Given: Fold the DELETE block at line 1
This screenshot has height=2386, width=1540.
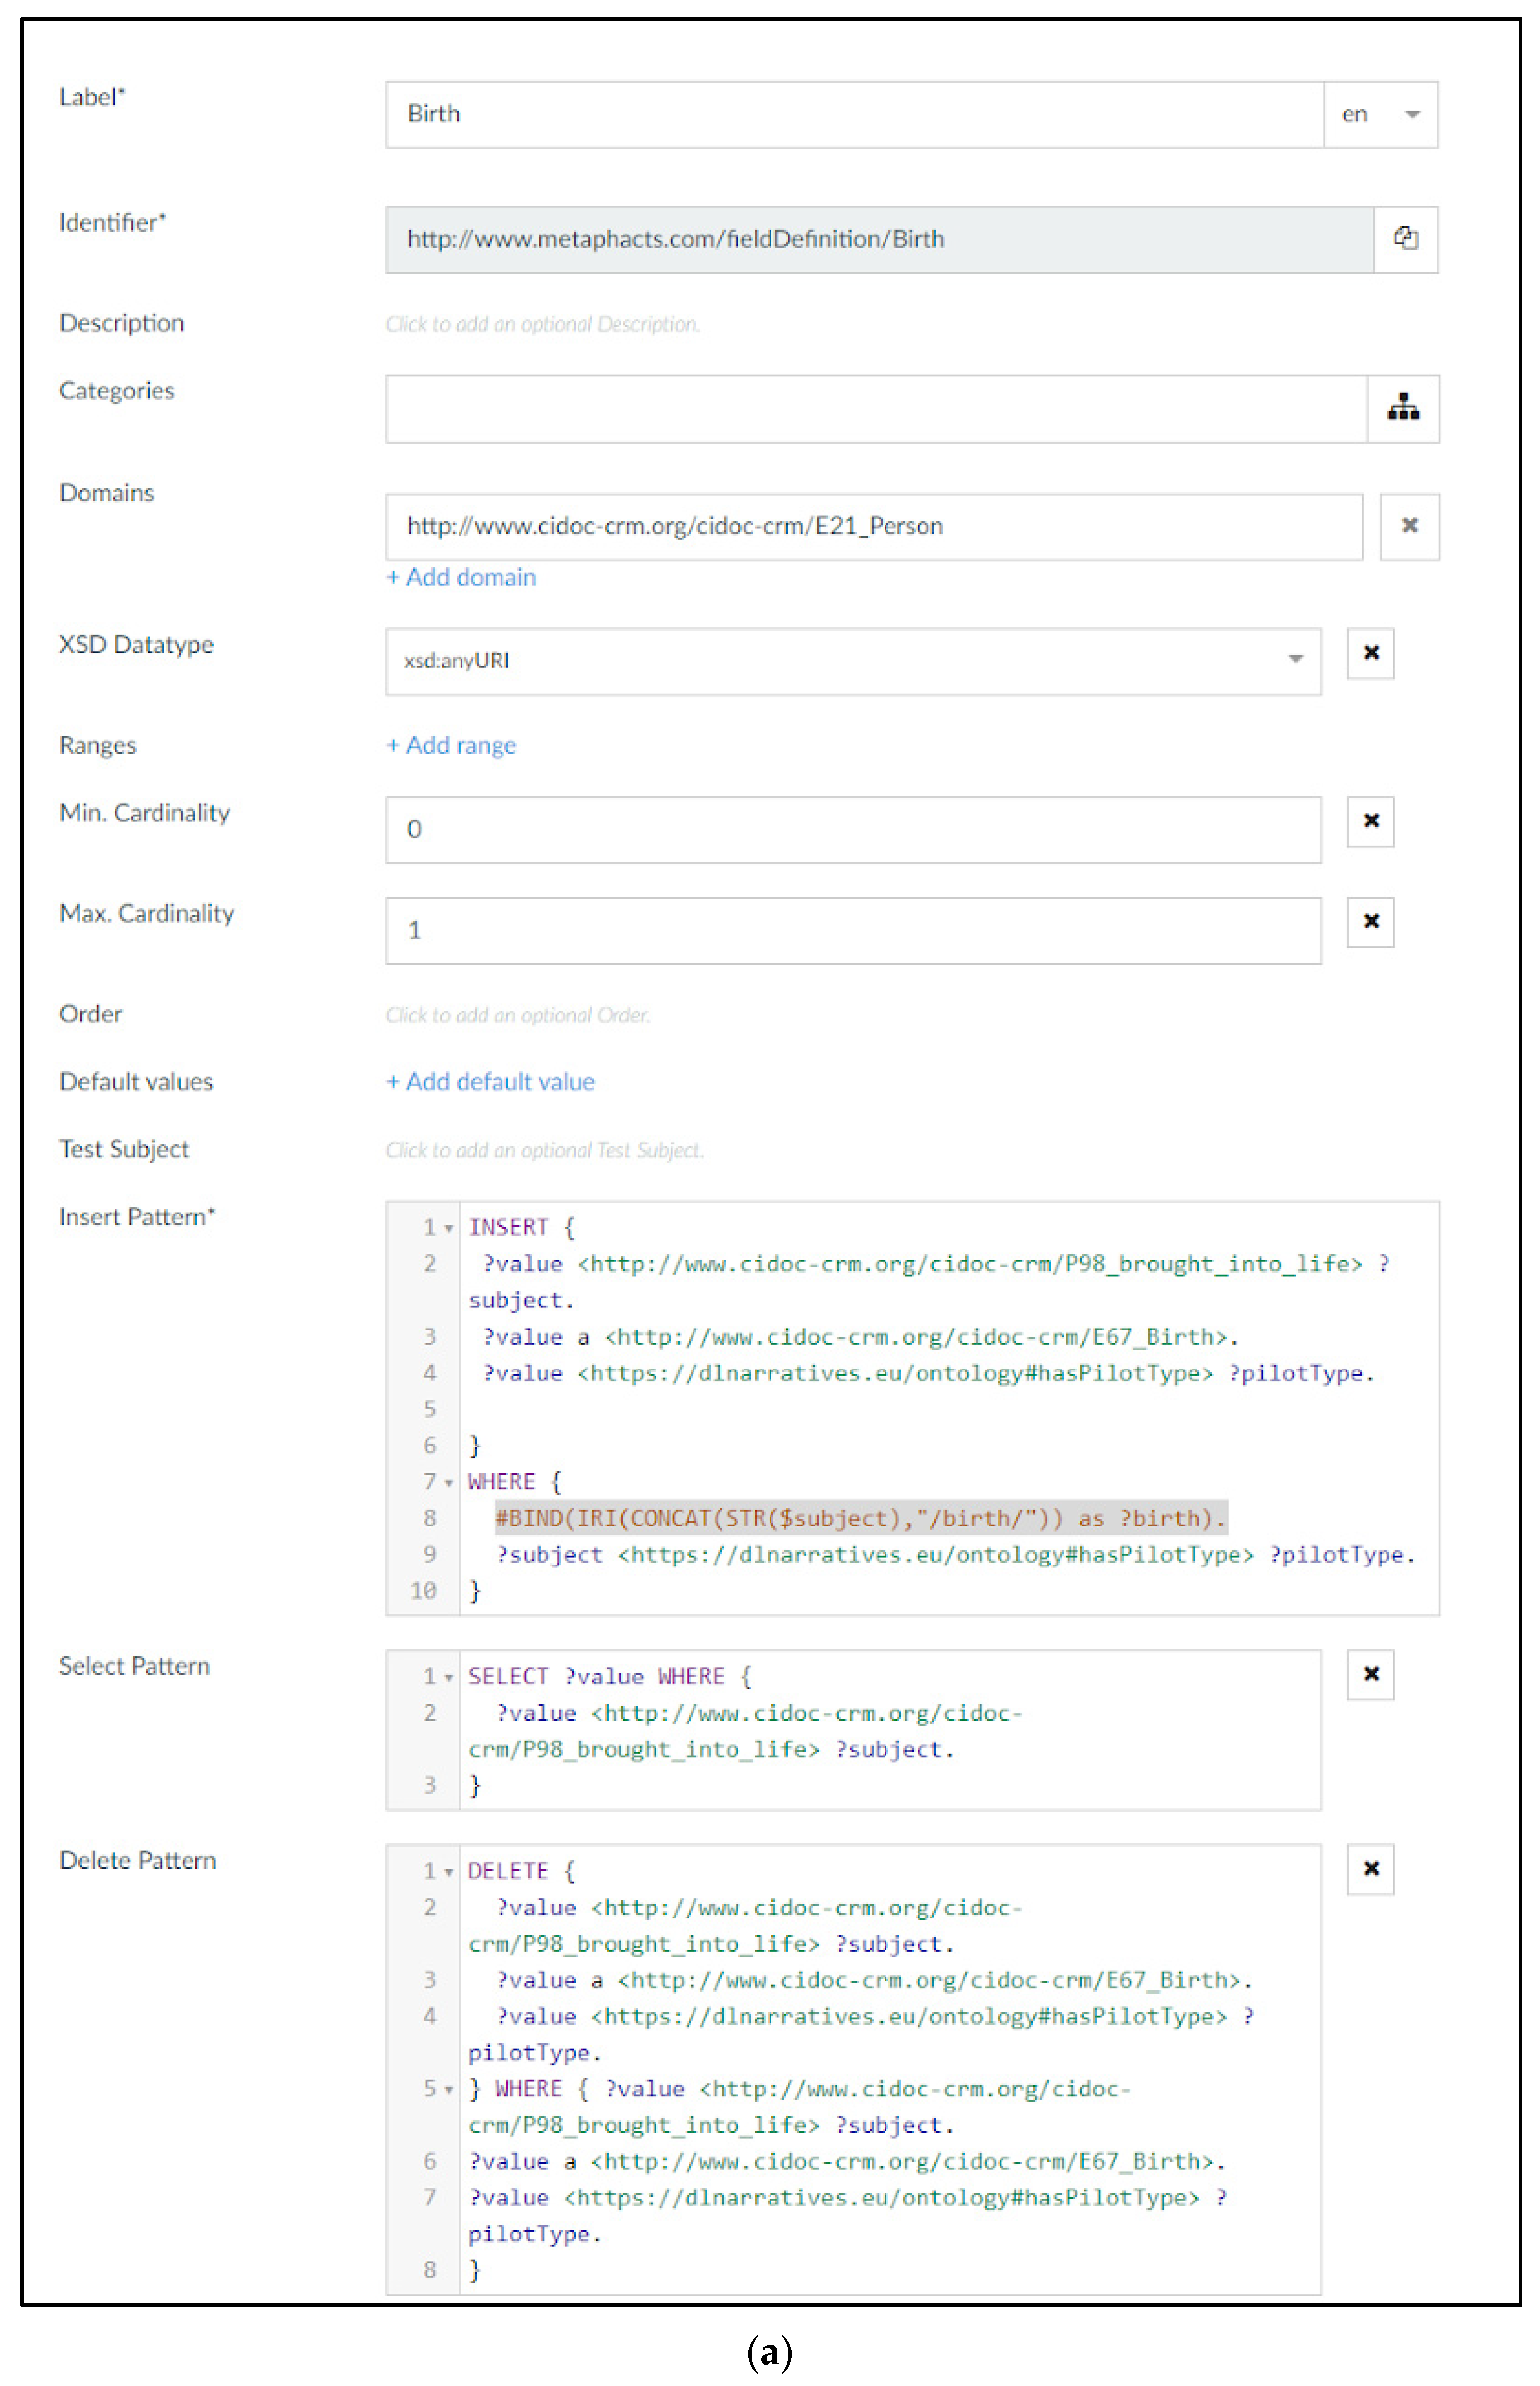Looking at the screenshot, I should (449, 1872).
